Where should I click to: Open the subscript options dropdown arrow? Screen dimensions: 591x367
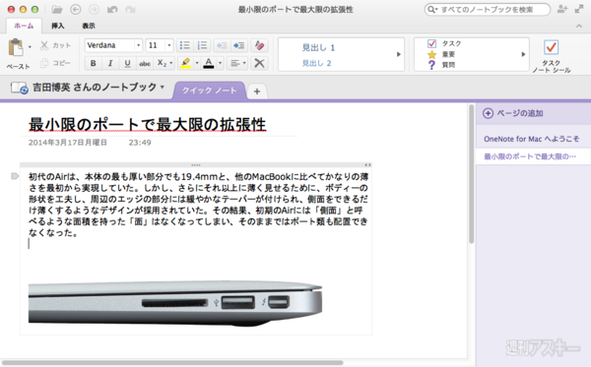171,63
